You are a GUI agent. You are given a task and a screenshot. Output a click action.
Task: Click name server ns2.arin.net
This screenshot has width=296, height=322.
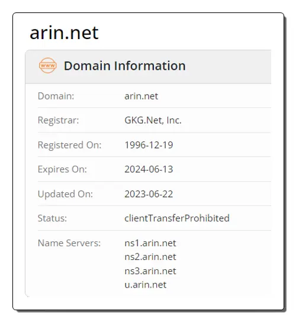pos(150,257)
